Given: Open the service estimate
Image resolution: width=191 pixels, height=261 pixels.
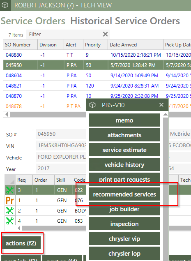Looking at the screenshot, I should coord(124,150).
